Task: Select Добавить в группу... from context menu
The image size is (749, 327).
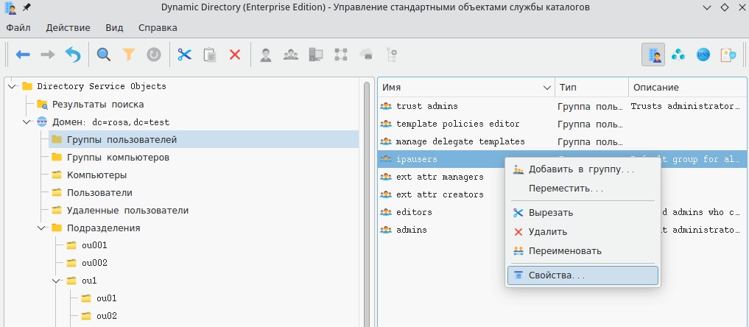Action: pos(581,169)
